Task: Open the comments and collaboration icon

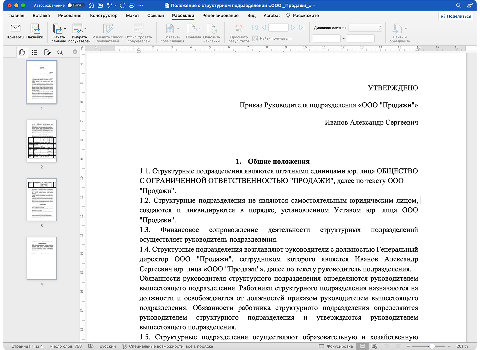Action: (470, 5)
